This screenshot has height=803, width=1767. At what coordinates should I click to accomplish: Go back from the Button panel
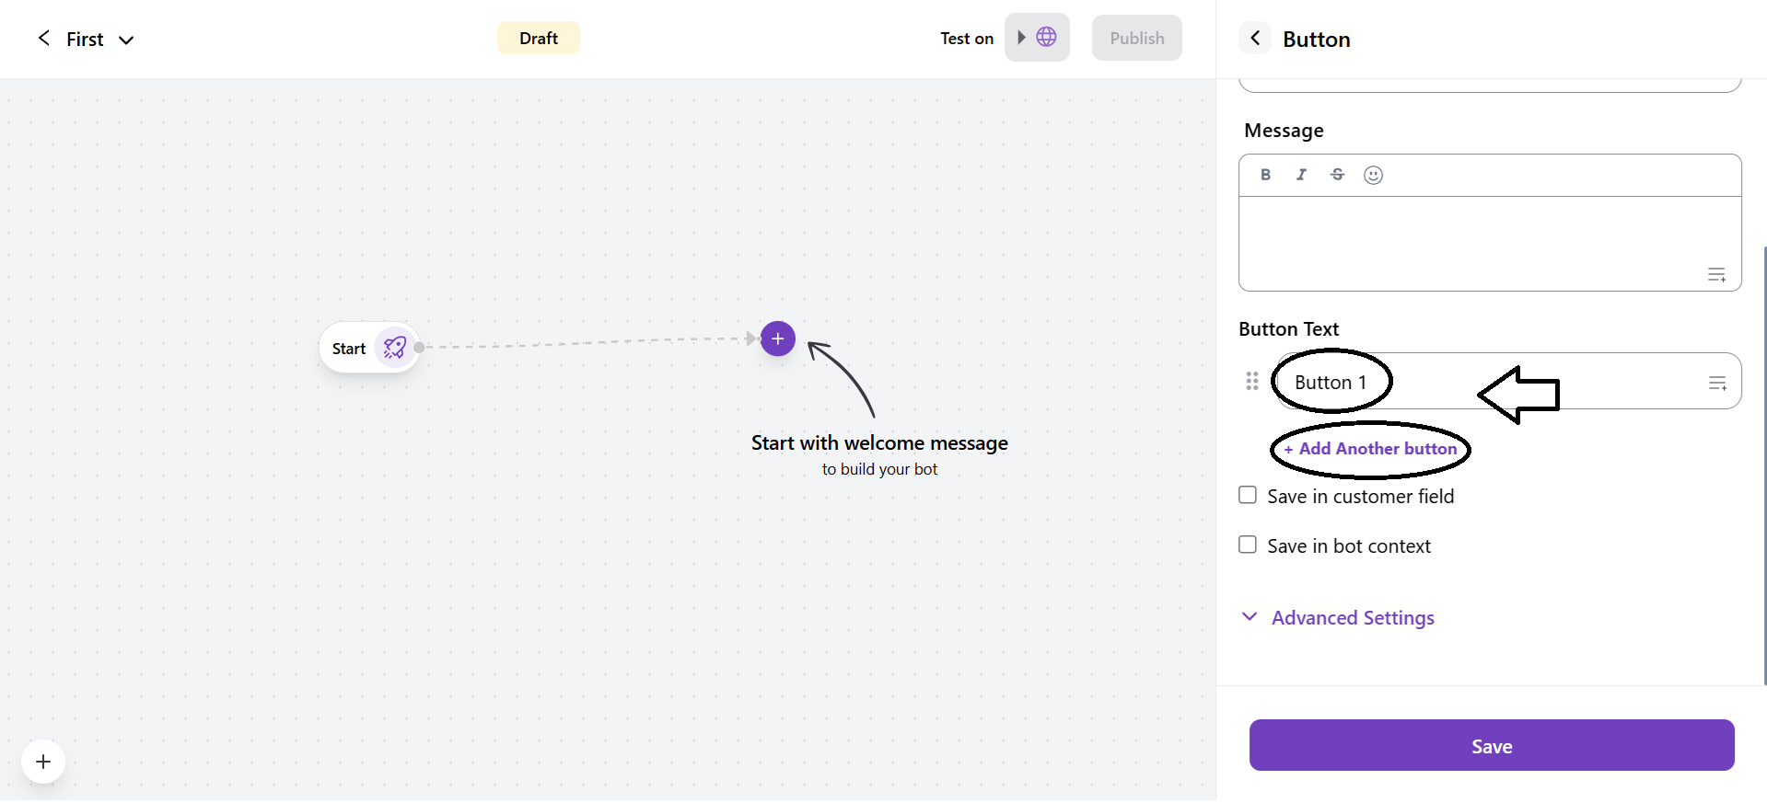[x=1255, y=39]
